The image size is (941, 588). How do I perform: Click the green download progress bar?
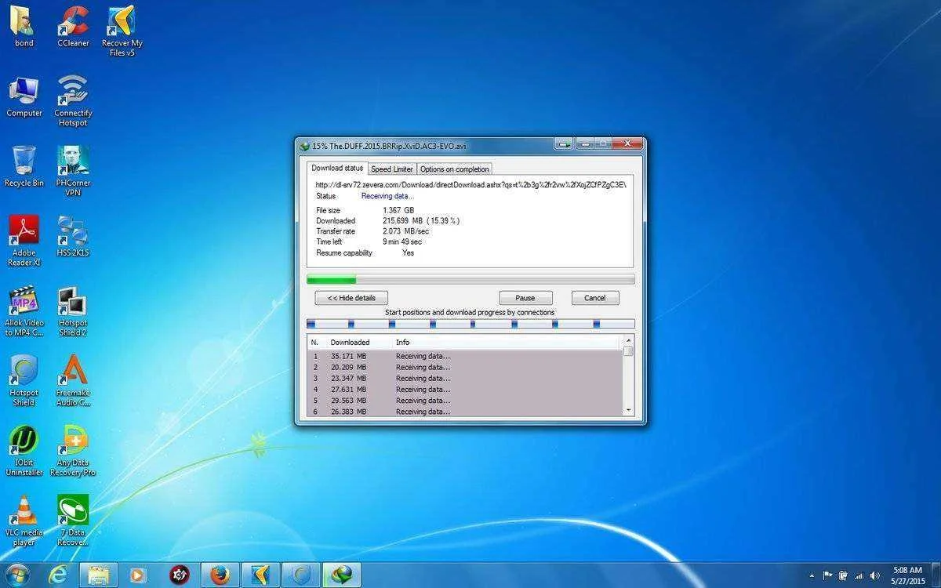[470, 279]
